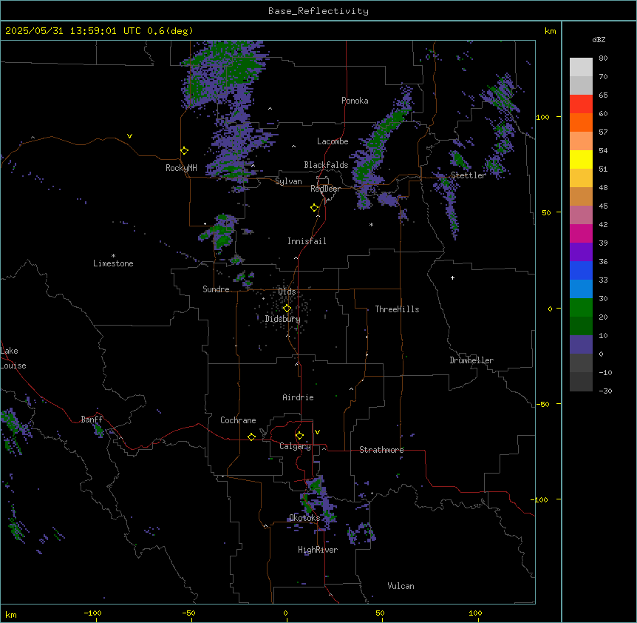This screenshot has height=623, width=637.
Task: Click the Airdrie label
Action: [298, 397]
